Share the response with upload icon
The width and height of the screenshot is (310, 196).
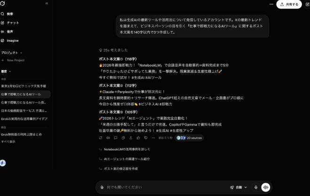point(131,138)
